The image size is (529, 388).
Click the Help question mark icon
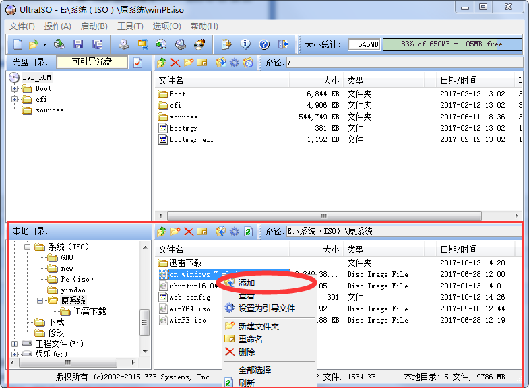pyautogui.click(x=264, y=44)
